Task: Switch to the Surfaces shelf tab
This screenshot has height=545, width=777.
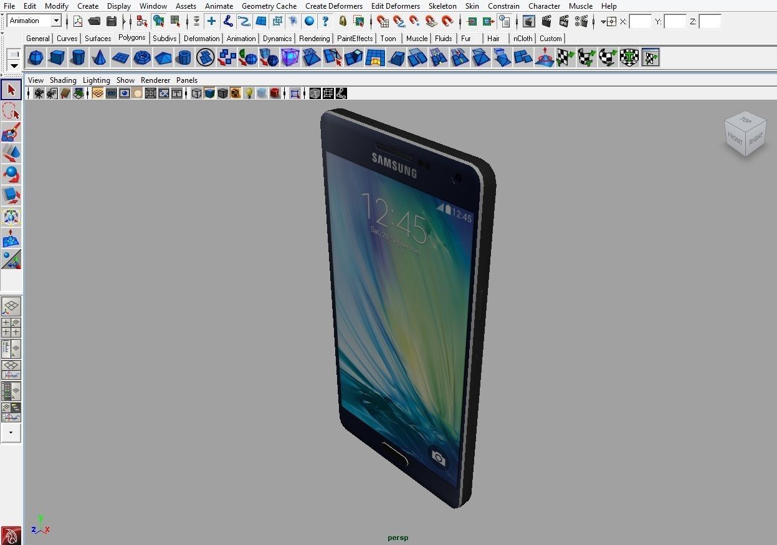Action: coord(98,39)
